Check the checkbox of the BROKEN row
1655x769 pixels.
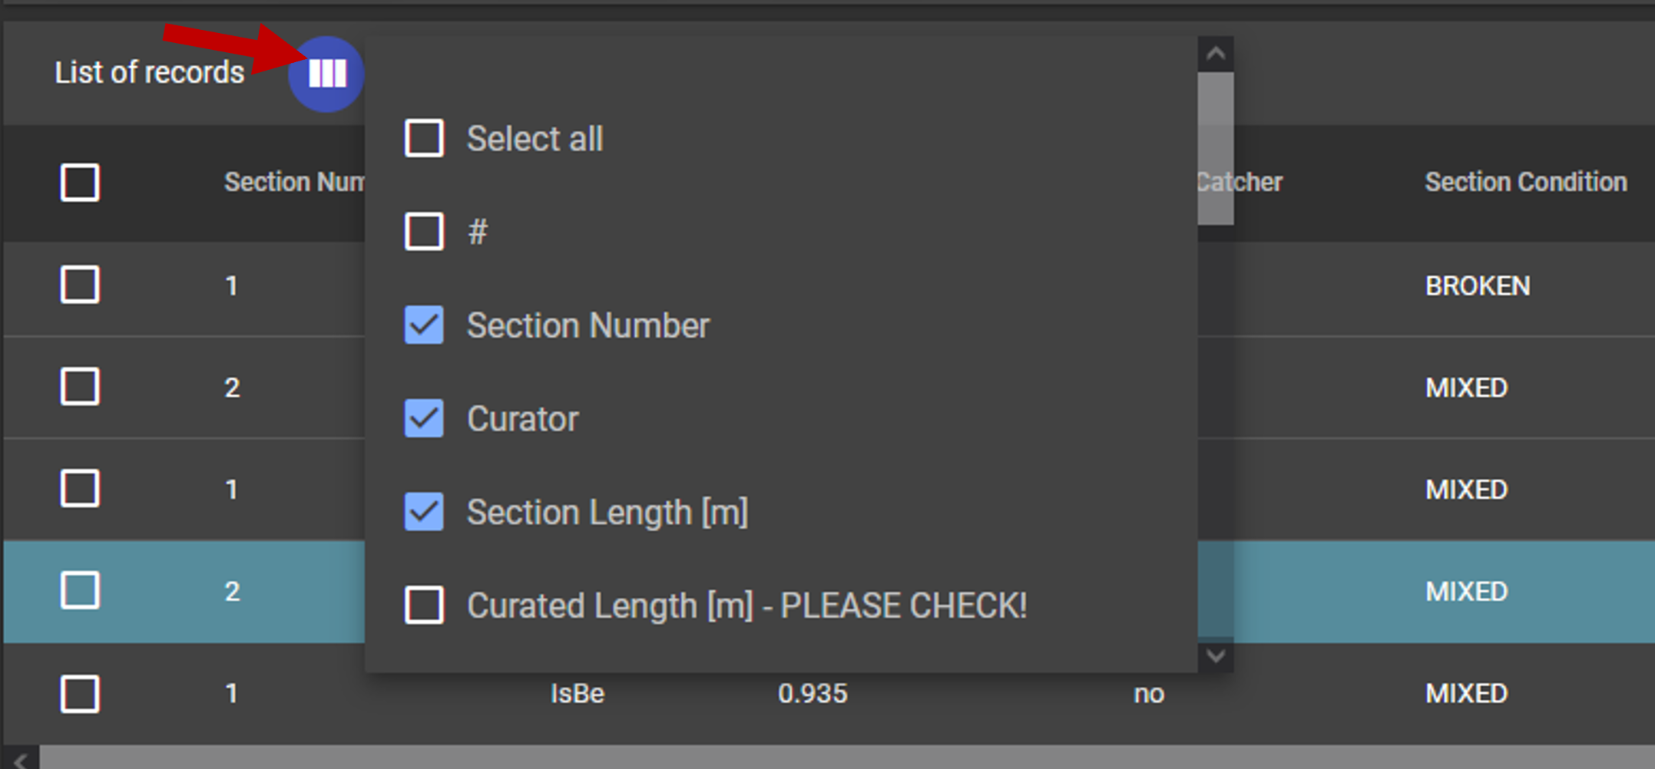[80, 285]
